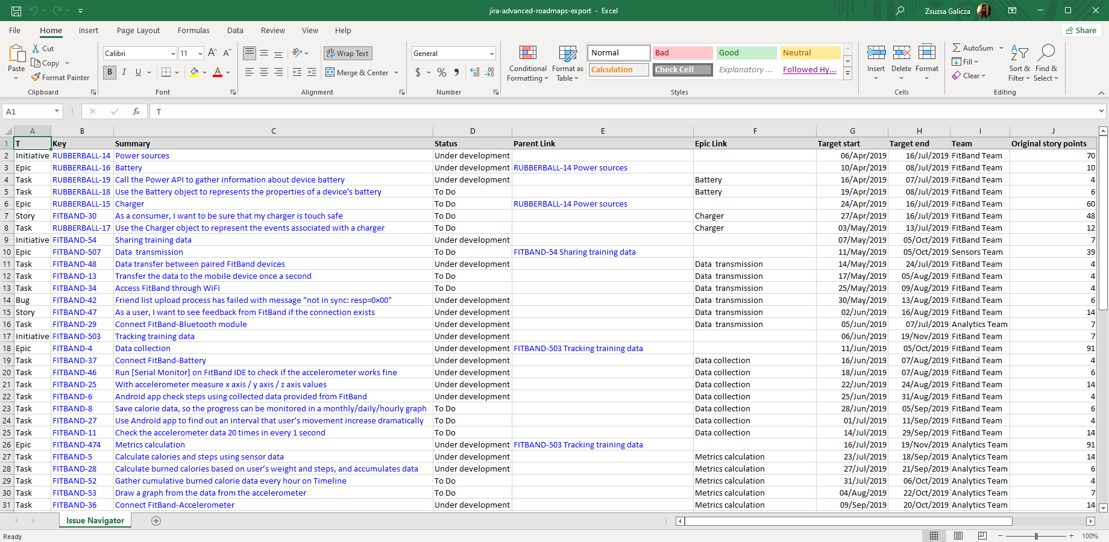Toggle Bold formatting
Viewport: 1109px width, 542px height.
pos(110,72)
